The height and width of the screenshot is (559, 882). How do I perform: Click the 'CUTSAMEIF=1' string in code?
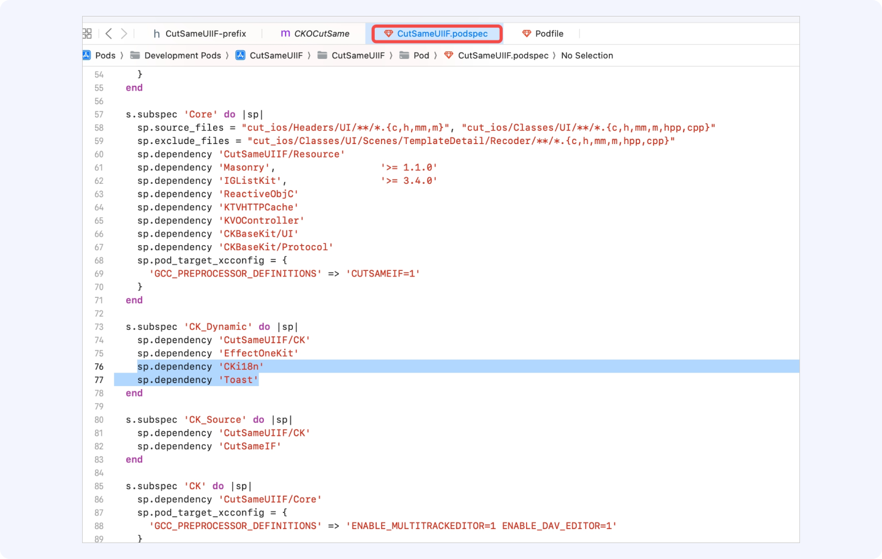pyautogui.click(x=383, y=273)
